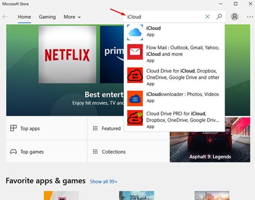Screen dimensions: 255x200
Task: Open the Top games tile
Action: tap(46, 152)
